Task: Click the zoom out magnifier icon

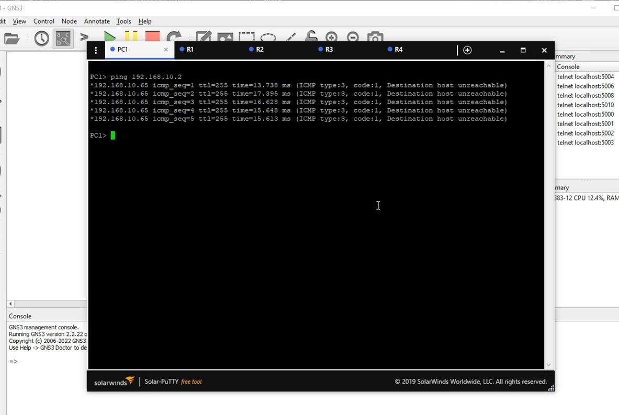Action: coord(353,37)
